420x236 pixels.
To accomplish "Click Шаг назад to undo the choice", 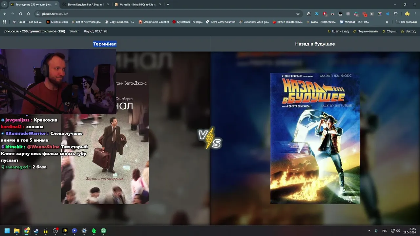I will click(x=338, y=31).
